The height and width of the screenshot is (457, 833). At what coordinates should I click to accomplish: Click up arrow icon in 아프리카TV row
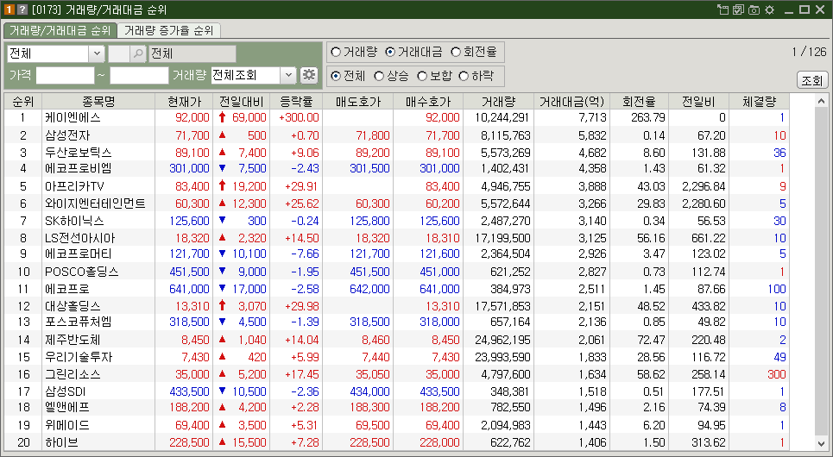[222, 185]
